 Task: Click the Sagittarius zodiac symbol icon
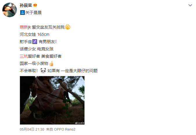click(x=35, y=42)
